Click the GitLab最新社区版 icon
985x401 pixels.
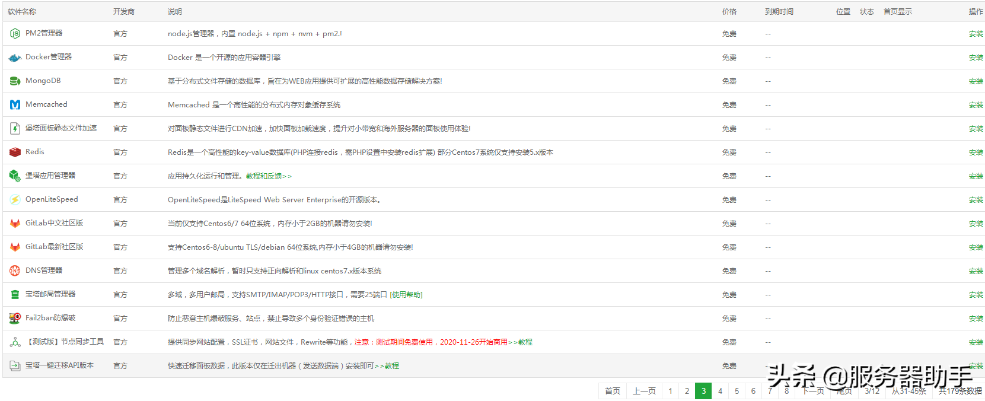coord(15,247)
